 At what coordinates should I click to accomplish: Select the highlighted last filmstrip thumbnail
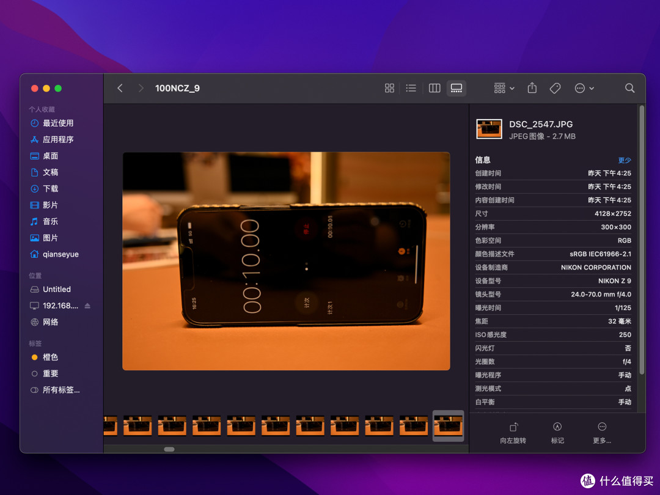449,425
